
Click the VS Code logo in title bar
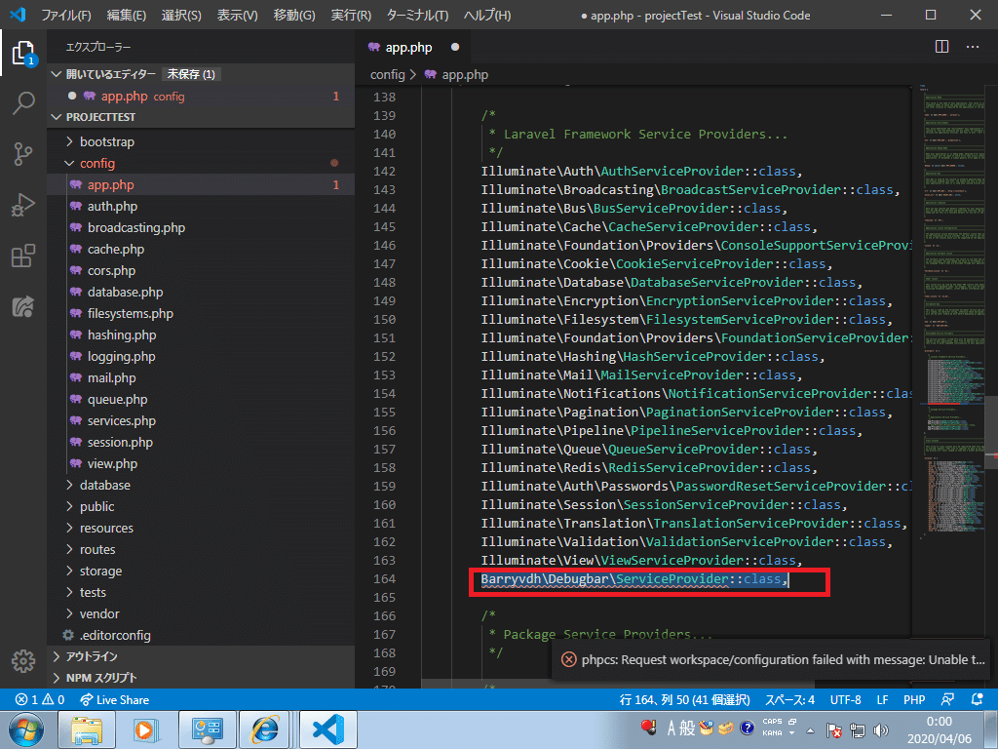point(18,14)
